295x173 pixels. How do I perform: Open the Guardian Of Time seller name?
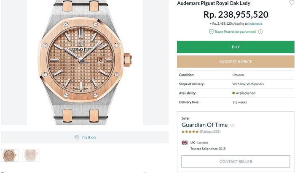pos(204,125)
